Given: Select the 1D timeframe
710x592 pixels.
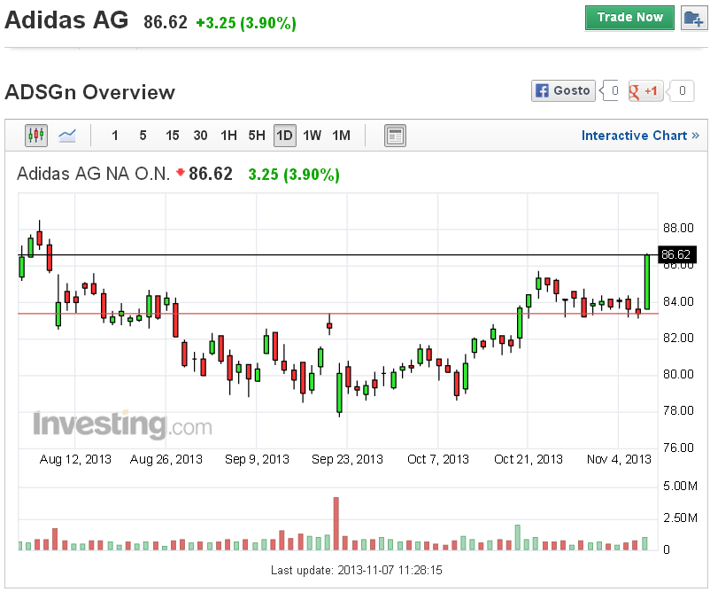Looking at the screenshot, I should tap(285, 136).
